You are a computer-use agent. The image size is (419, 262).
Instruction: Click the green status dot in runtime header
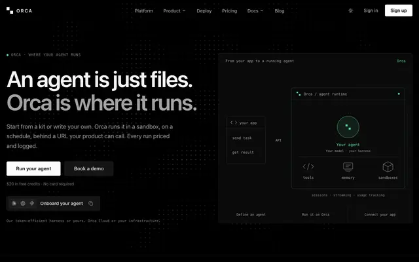coord(399,94)
